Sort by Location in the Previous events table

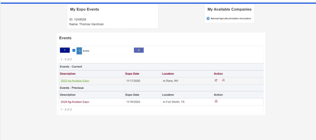point(168,95)
